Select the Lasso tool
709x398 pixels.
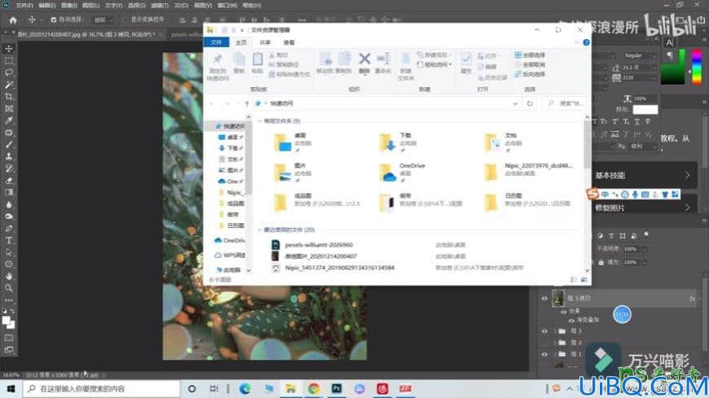tap(9, 72)
